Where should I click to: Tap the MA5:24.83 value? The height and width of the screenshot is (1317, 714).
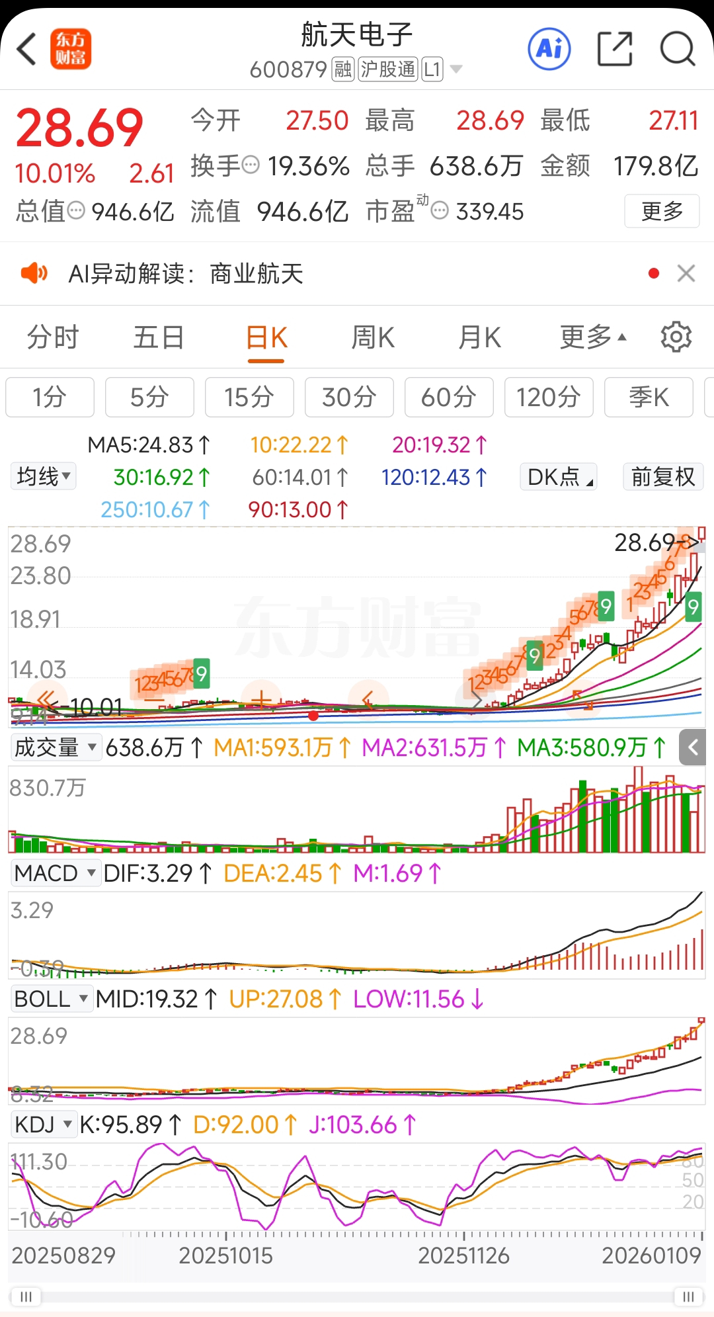pyautogui.click(x=149, y=445)
